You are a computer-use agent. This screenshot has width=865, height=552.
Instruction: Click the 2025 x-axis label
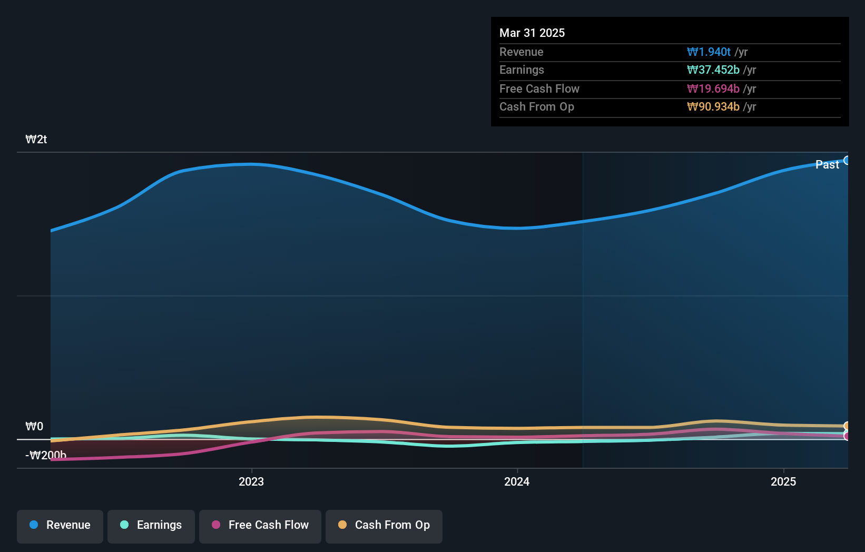[783, 481]
